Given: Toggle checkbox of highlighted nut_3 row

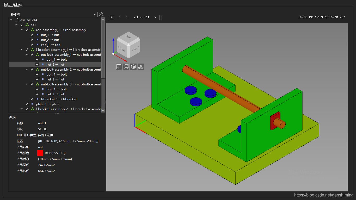Looking at the screenshot, I should [x=37, y=64].
